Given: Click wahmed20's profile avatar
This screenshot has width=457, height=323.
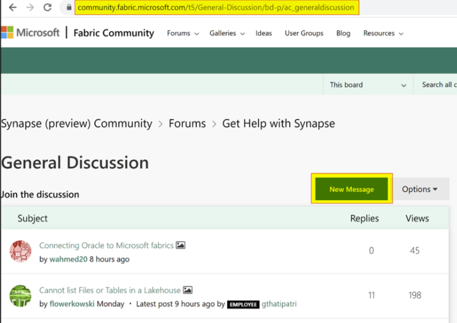Looking at the screenshot, I should [x=20, y=252].
